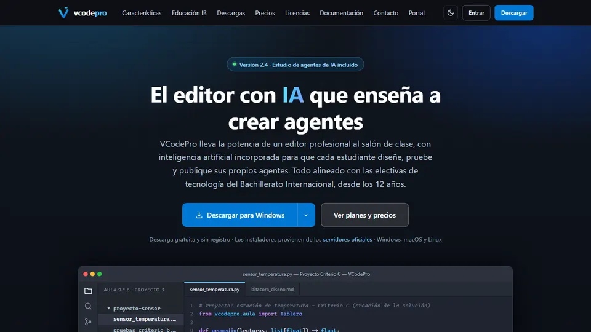
Task: Click the Descargar button in header
Action: (x=513, y=13)
